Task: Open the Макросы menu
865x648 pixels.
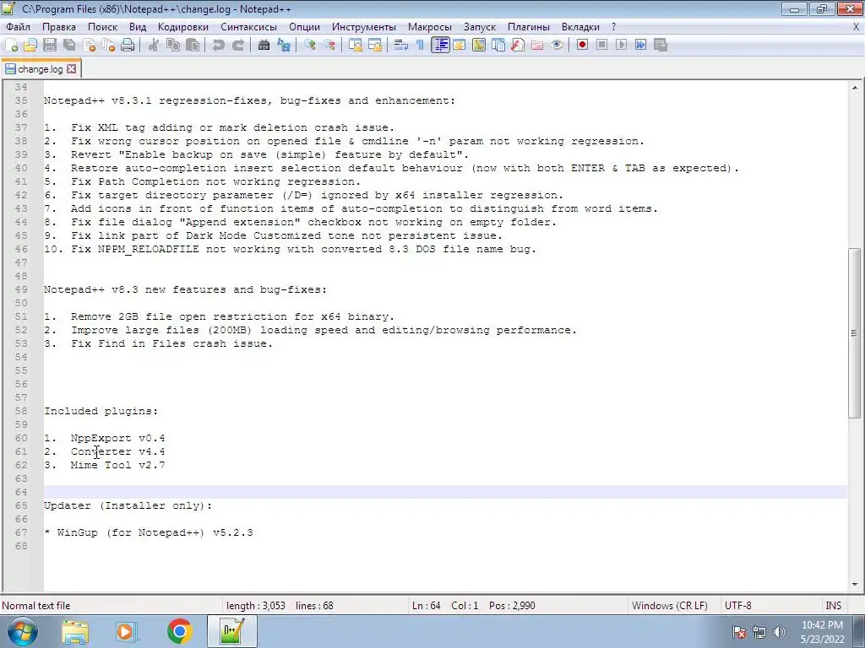Action: [x=430, y=27]
